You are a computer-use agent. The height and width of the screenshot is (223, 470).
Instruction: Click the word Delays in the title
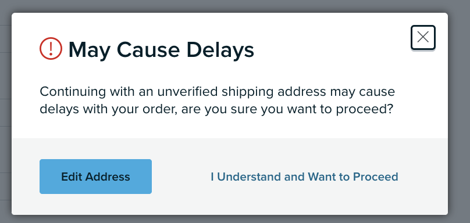pos(220,50)
